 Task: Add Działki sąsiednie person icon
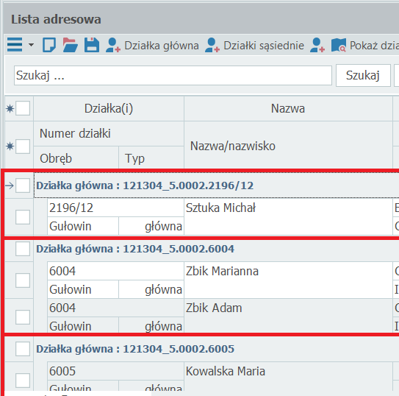point(212,45)
